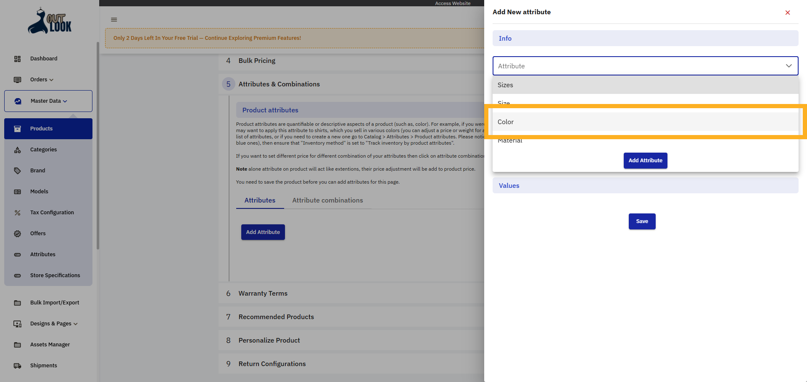This screenshot has height=382, width=807.
Task: Click the Brand tag icon
Action: [17, 171]
